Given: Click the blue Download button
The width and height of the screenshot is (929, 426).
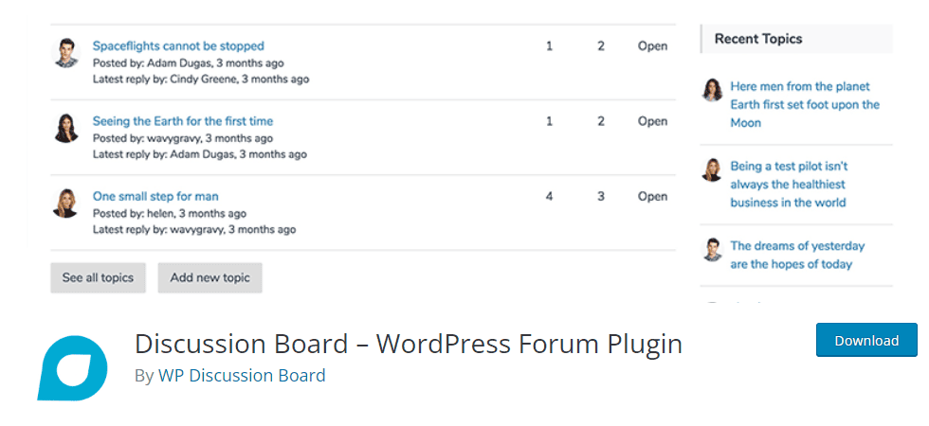Looking at the screenshot, I should coord(866,340).
